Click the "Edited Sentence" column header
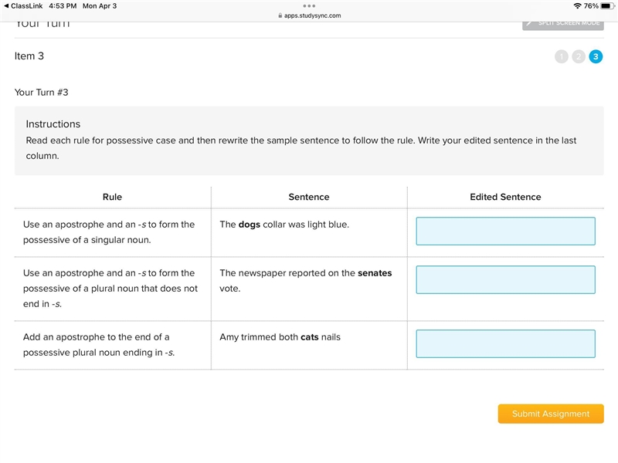Viewport: 618px width, 463px height. point(505,197)
